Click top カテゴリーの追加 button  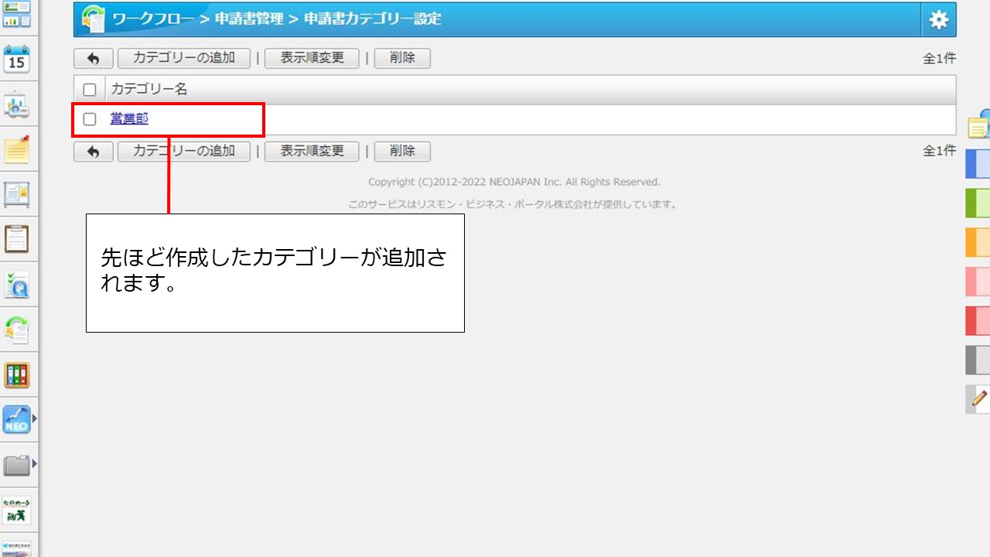coord(184,59)
